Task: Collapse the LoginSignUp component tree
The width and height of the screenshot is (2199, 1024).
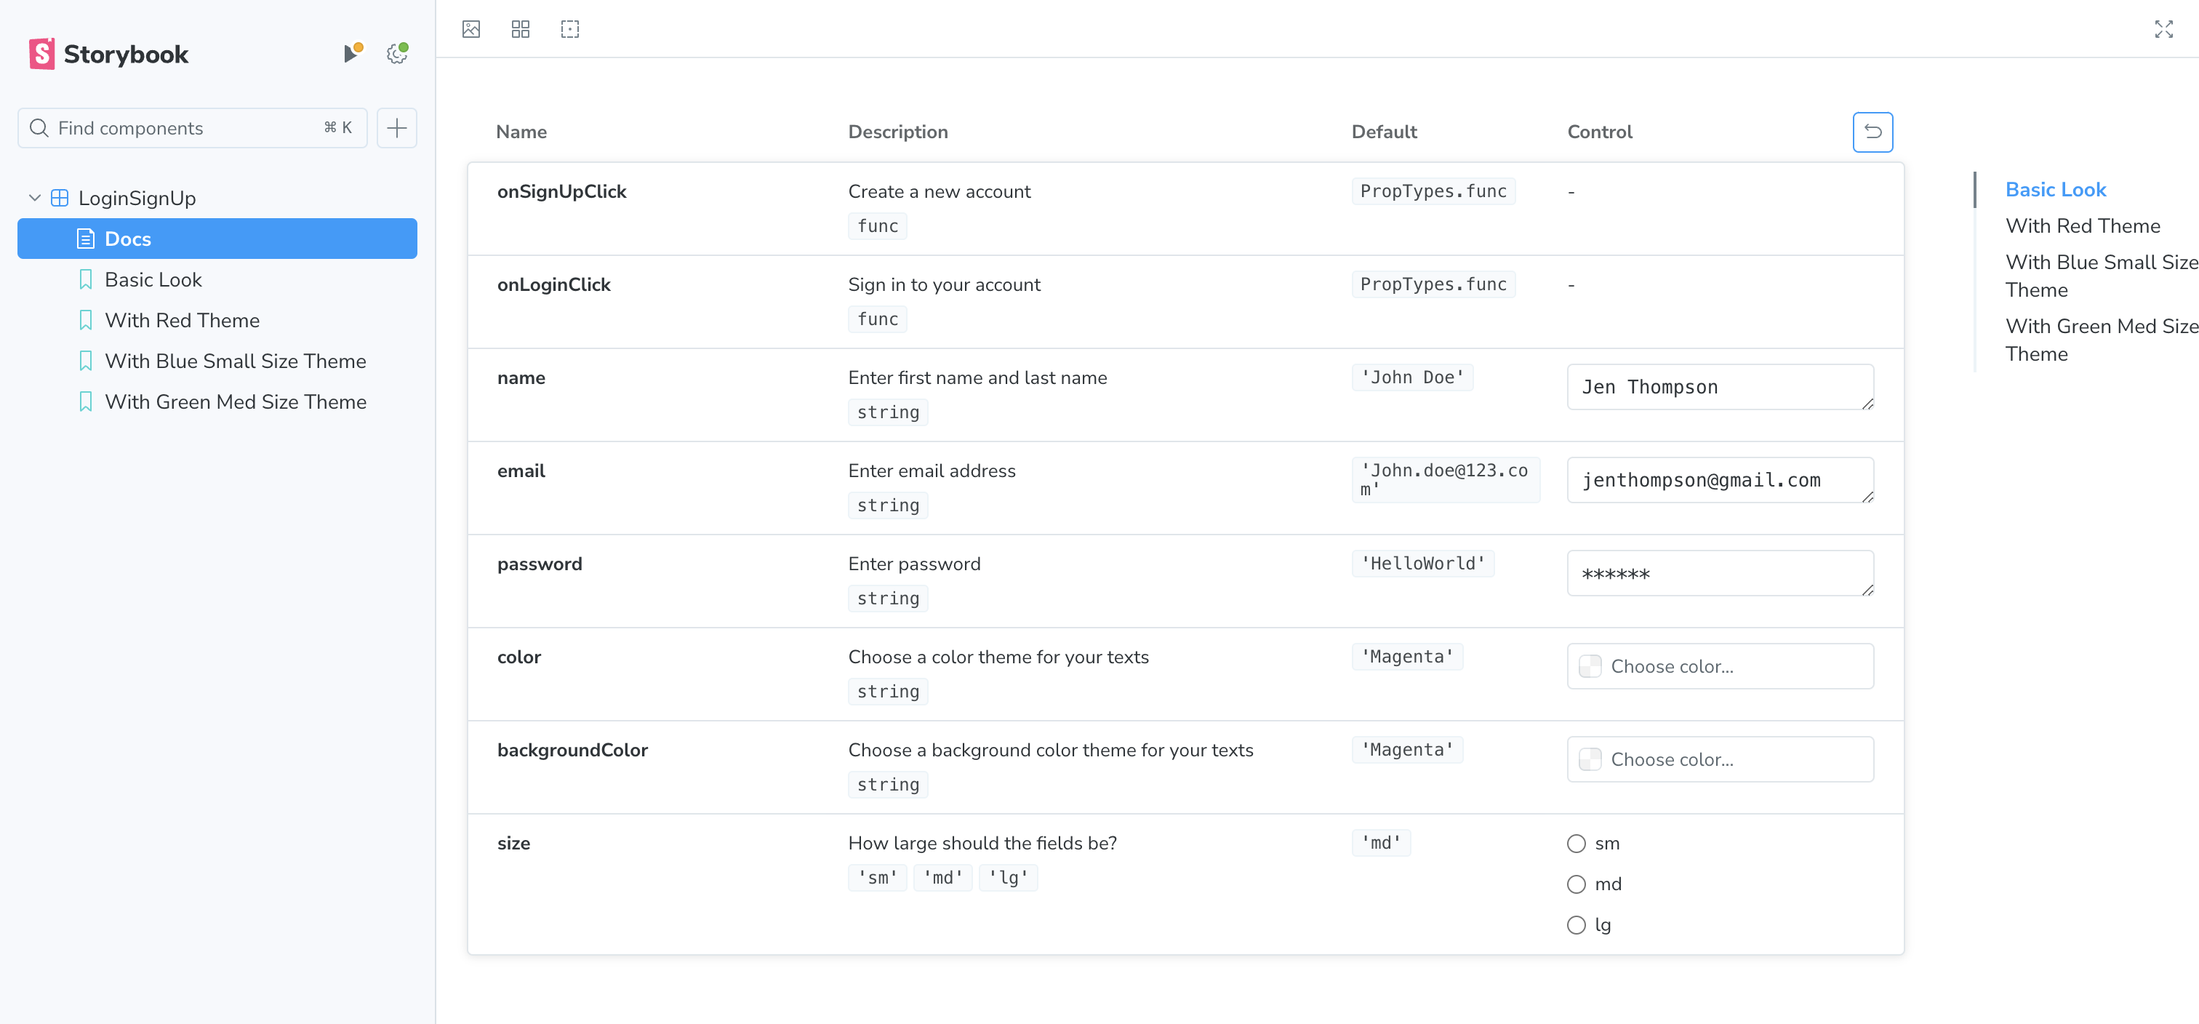Action: click(x=34, y=197)
